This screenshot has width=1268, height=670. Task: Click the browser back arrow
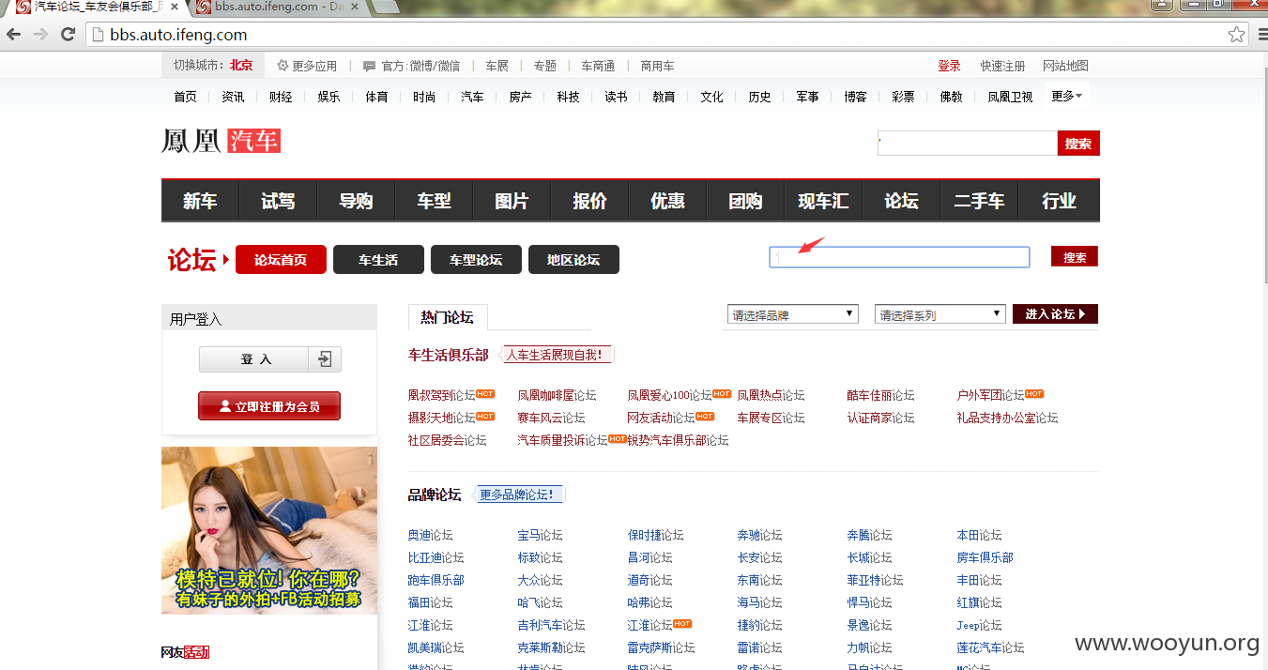[14, 35]
